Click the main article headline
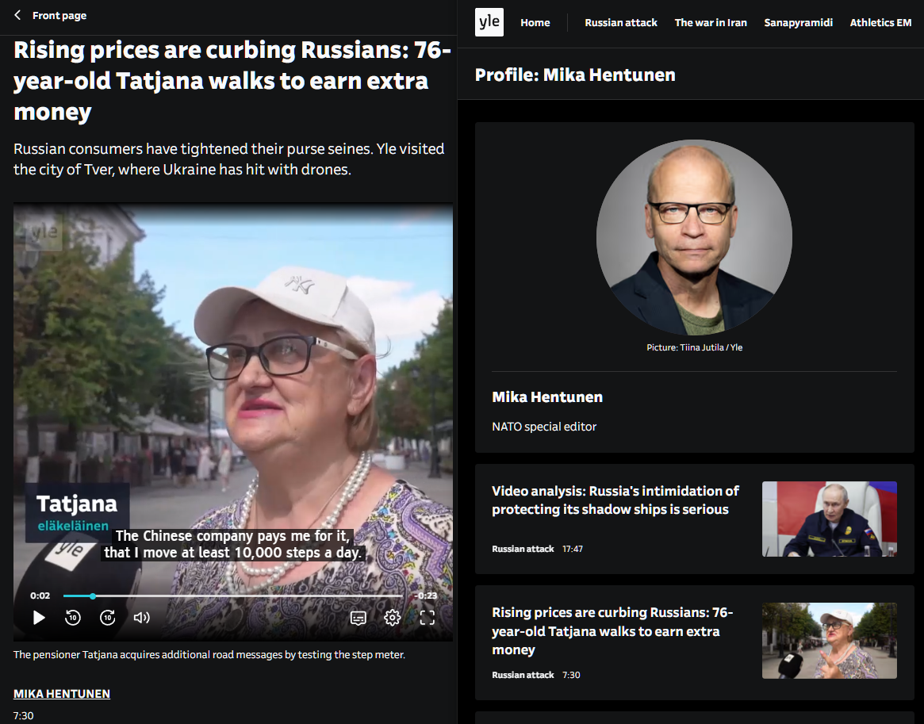 pyautogui.click(x=232, y=81)
